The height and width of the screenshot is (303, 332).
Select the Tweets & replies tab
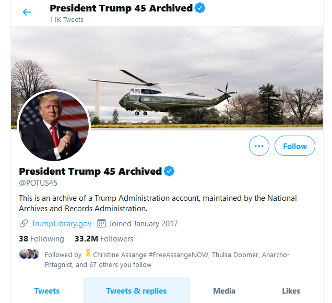pos(136,290)
